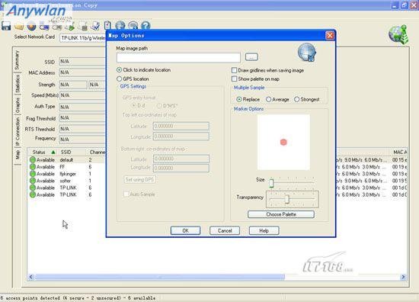Toggle the Auto Sample checkbox

[x=126, y=194]
